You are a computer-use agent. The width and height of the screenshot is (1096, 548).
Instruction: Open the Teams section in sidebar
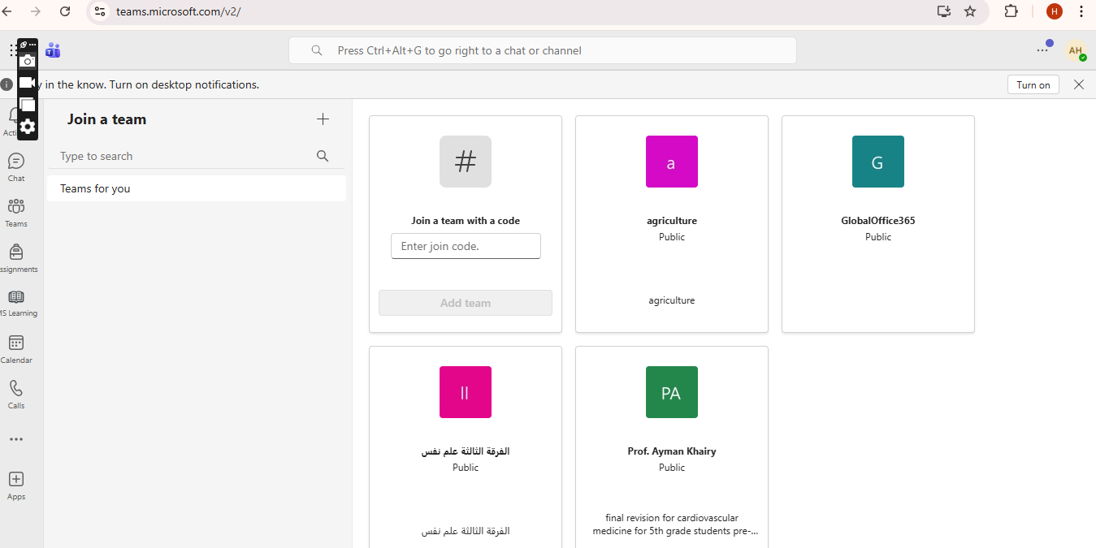click(x=16, y=212)
